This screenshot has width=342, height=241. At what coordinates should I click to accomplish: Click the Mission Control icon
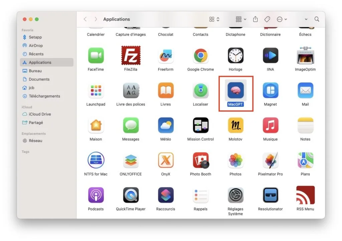[x=201, y=125]
